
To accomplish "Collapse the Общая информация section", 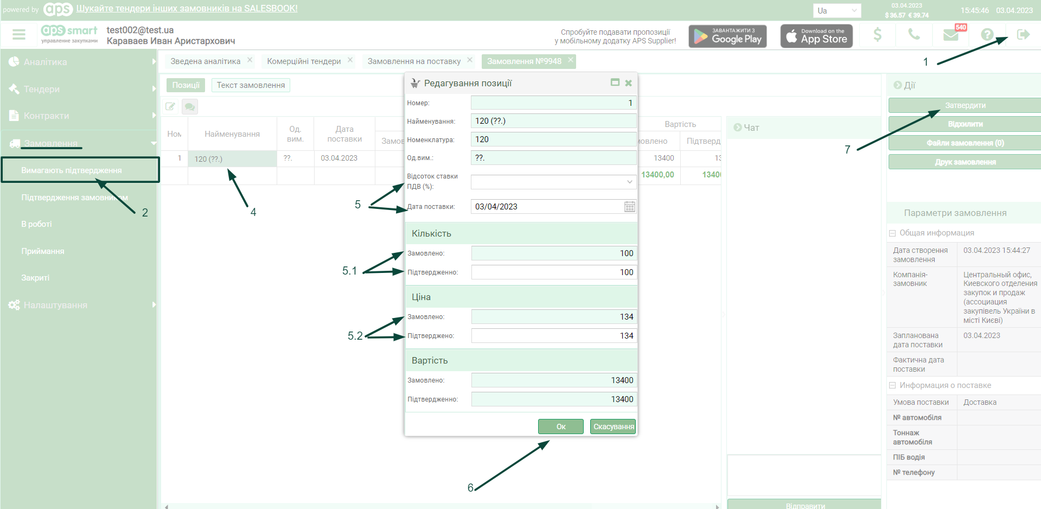I will click(x=892, y=233).
